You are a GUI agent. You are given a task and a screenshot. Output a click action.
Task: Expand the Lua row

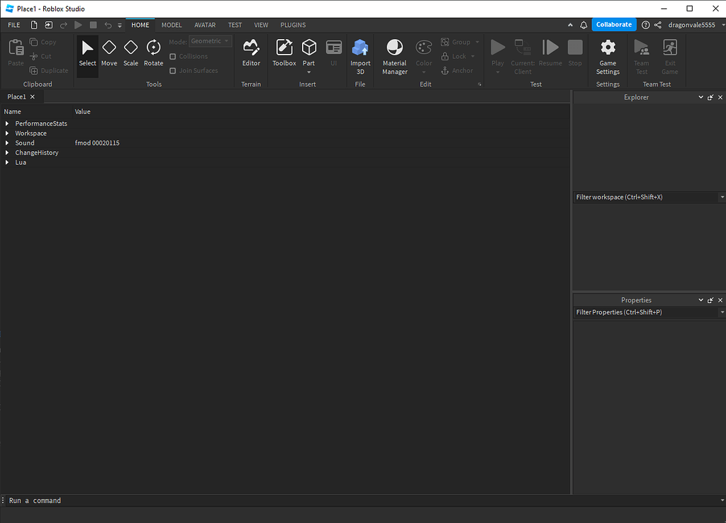(x=7, y=162)
